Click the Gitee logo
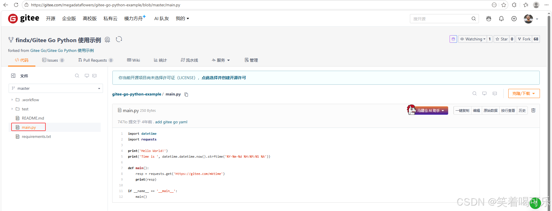This screenshot has height=211, width=552. (24, 18)
